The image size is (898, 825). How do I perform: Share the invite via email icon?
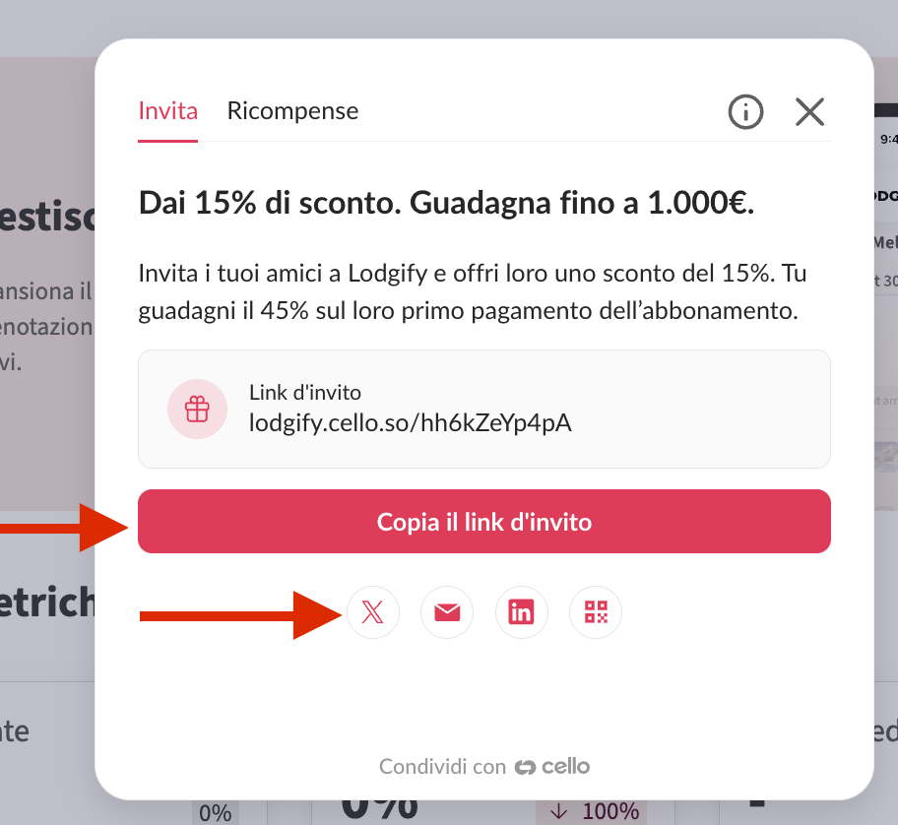(x=447, y=612)
